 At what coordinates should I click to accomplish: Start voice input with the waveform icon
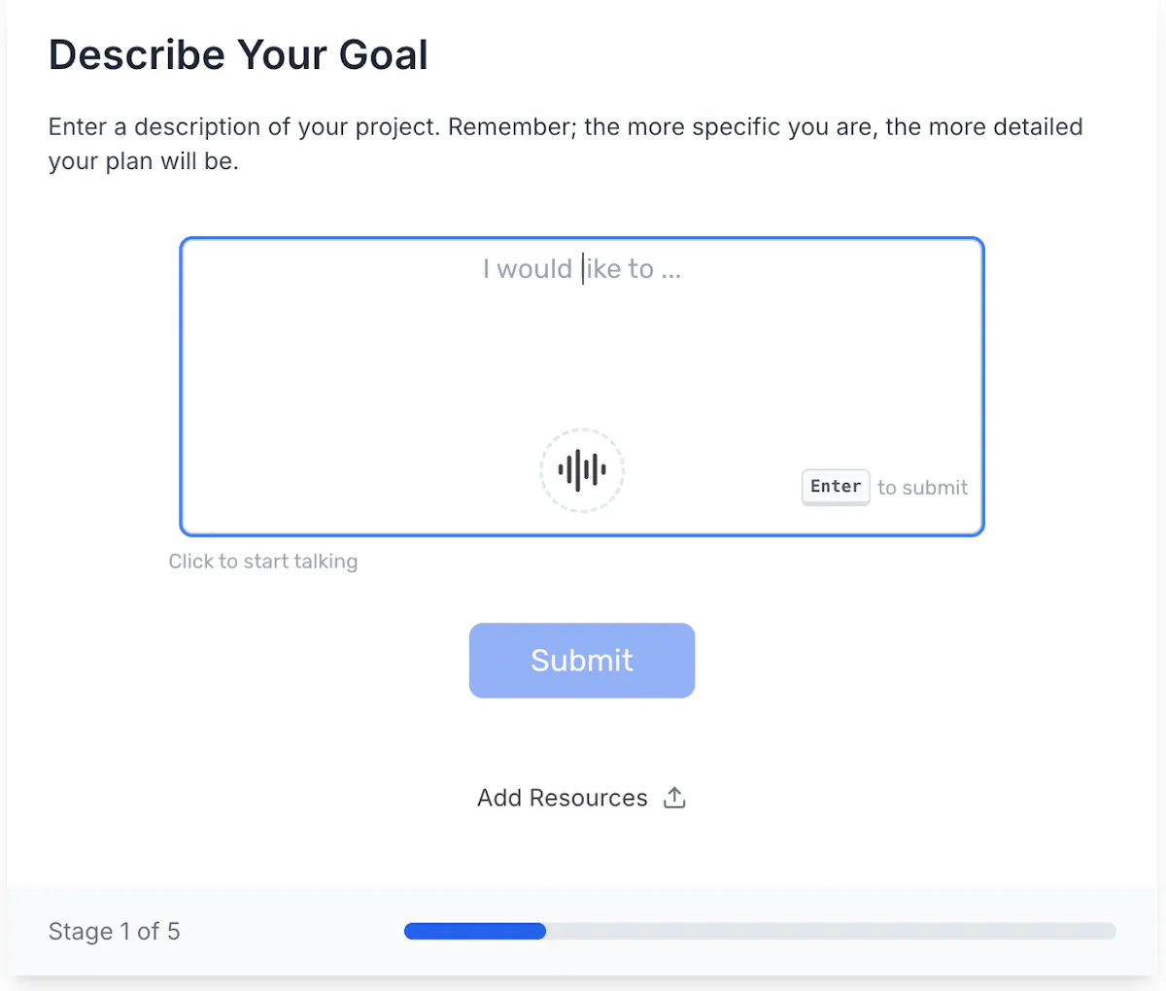[x=582, y=470]
